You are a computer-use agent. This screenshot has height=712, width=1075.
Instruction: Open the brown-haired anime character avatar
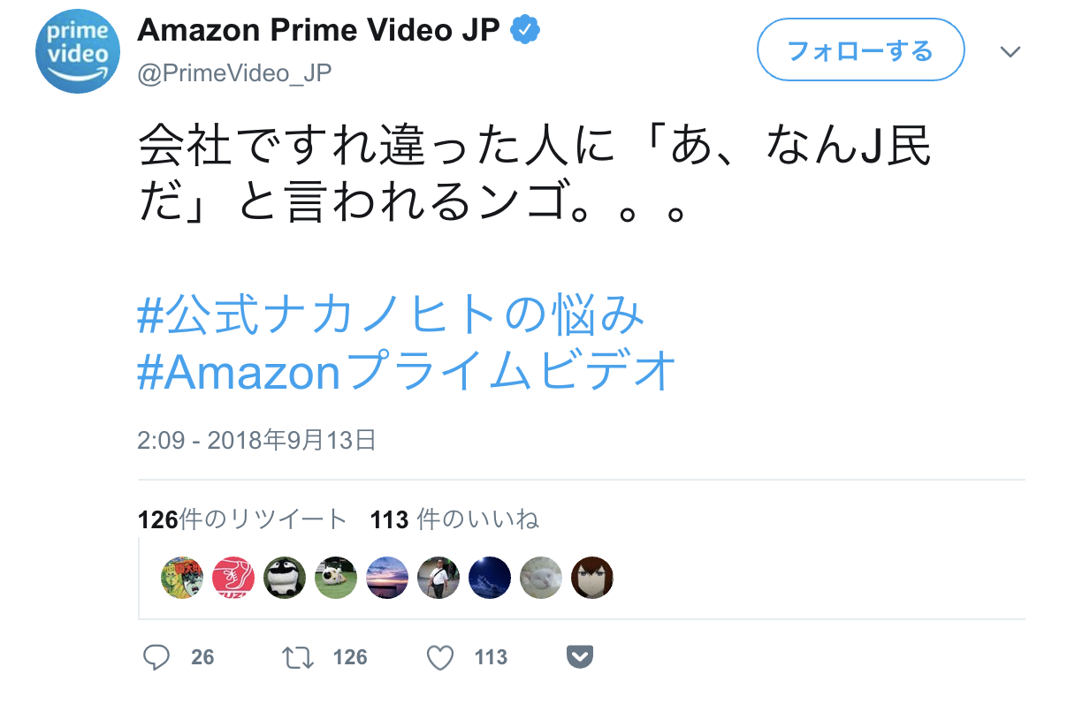point(592,579)
